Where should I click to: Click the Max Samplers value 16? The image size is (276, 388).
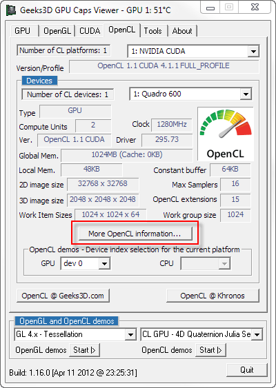point(235,184)
